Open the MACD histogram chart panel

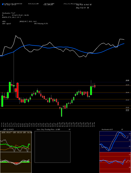pos(16,163)
